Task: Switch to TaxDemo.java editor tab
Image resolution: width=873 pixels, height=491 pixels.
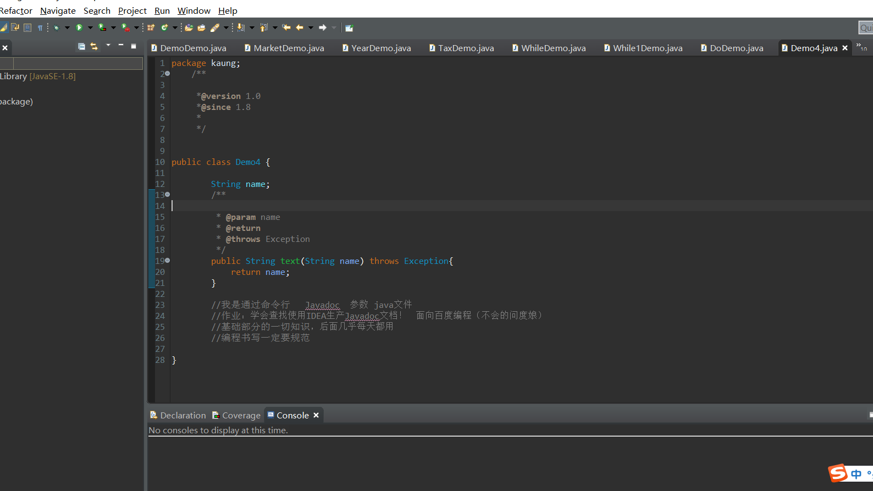Action: 462,48
